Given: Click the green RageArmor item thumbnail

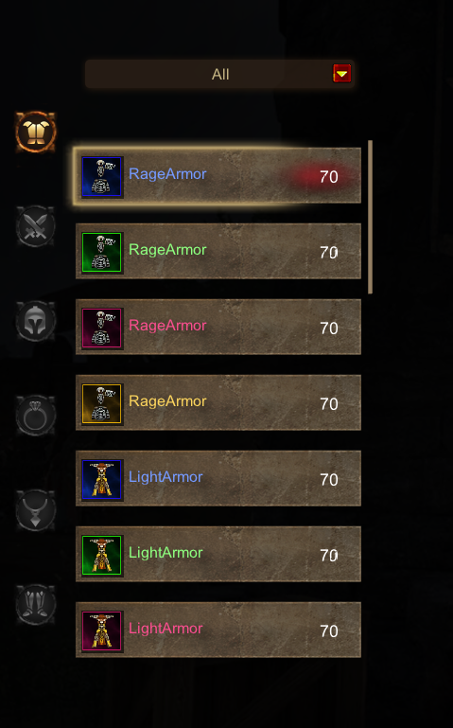Looking at the screenshot, I should [x=102, y=253].
